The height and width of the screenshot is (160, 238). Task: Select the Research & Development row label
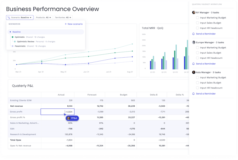tap(23, 134)
